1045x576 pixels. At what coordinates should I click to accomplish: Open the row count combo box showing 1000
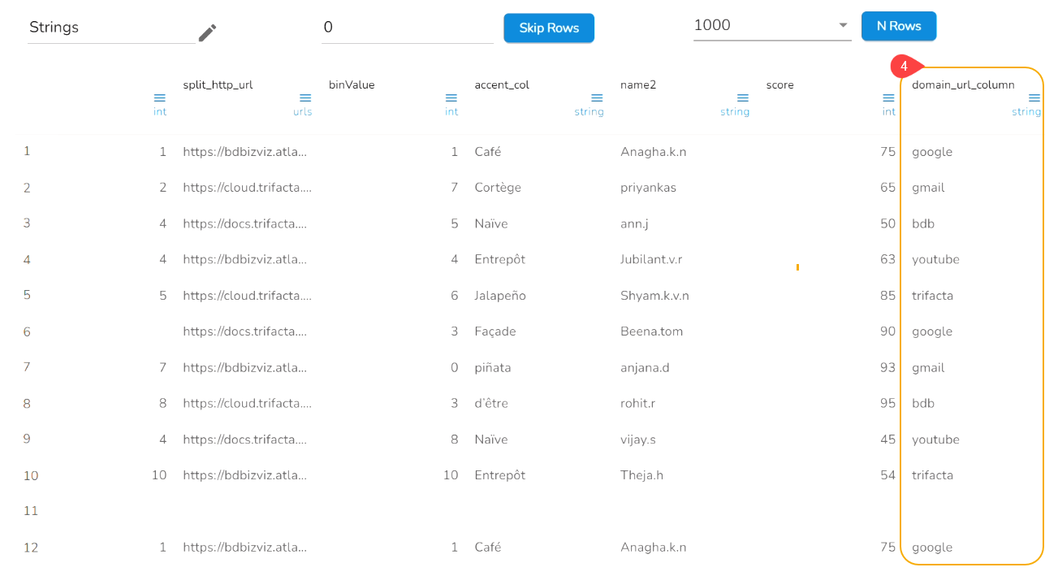(763, 25)
